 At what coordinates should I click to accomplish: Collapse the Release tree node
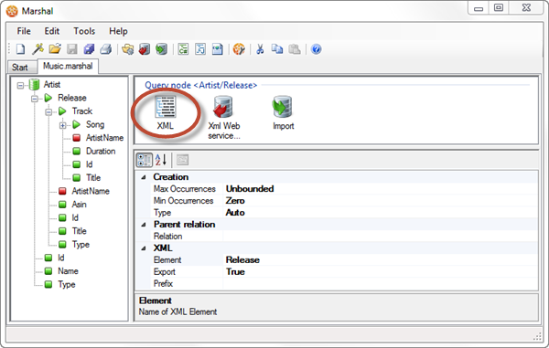(35, 99)
